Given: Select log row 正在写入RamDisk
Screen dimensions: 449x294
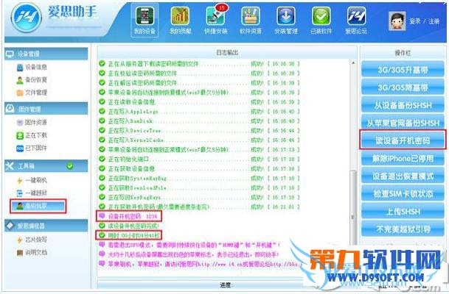Looking at the screenshot, I should pos(199,121).
